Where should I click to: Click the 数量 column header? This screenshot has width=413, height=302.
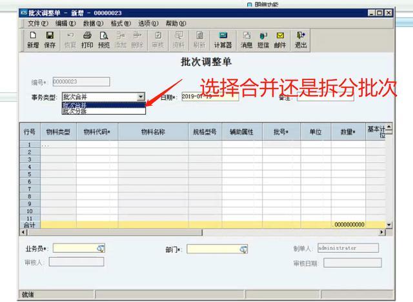pos(348,132)
